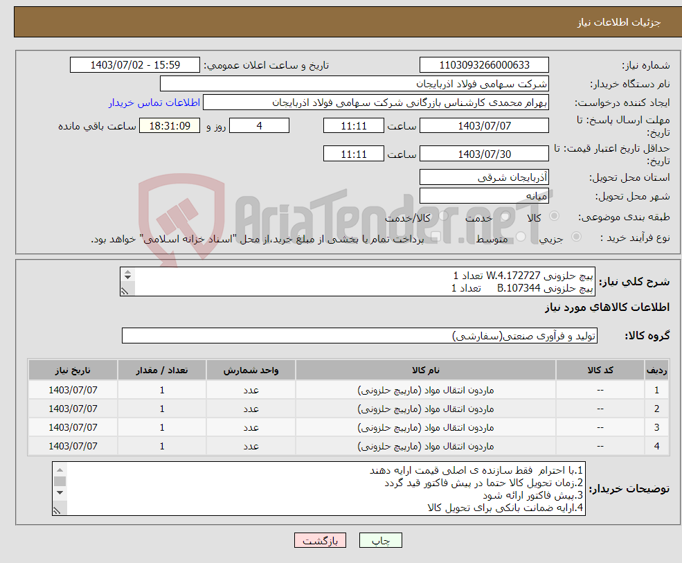Click the price validity time 11:11 field

(354, 154)
